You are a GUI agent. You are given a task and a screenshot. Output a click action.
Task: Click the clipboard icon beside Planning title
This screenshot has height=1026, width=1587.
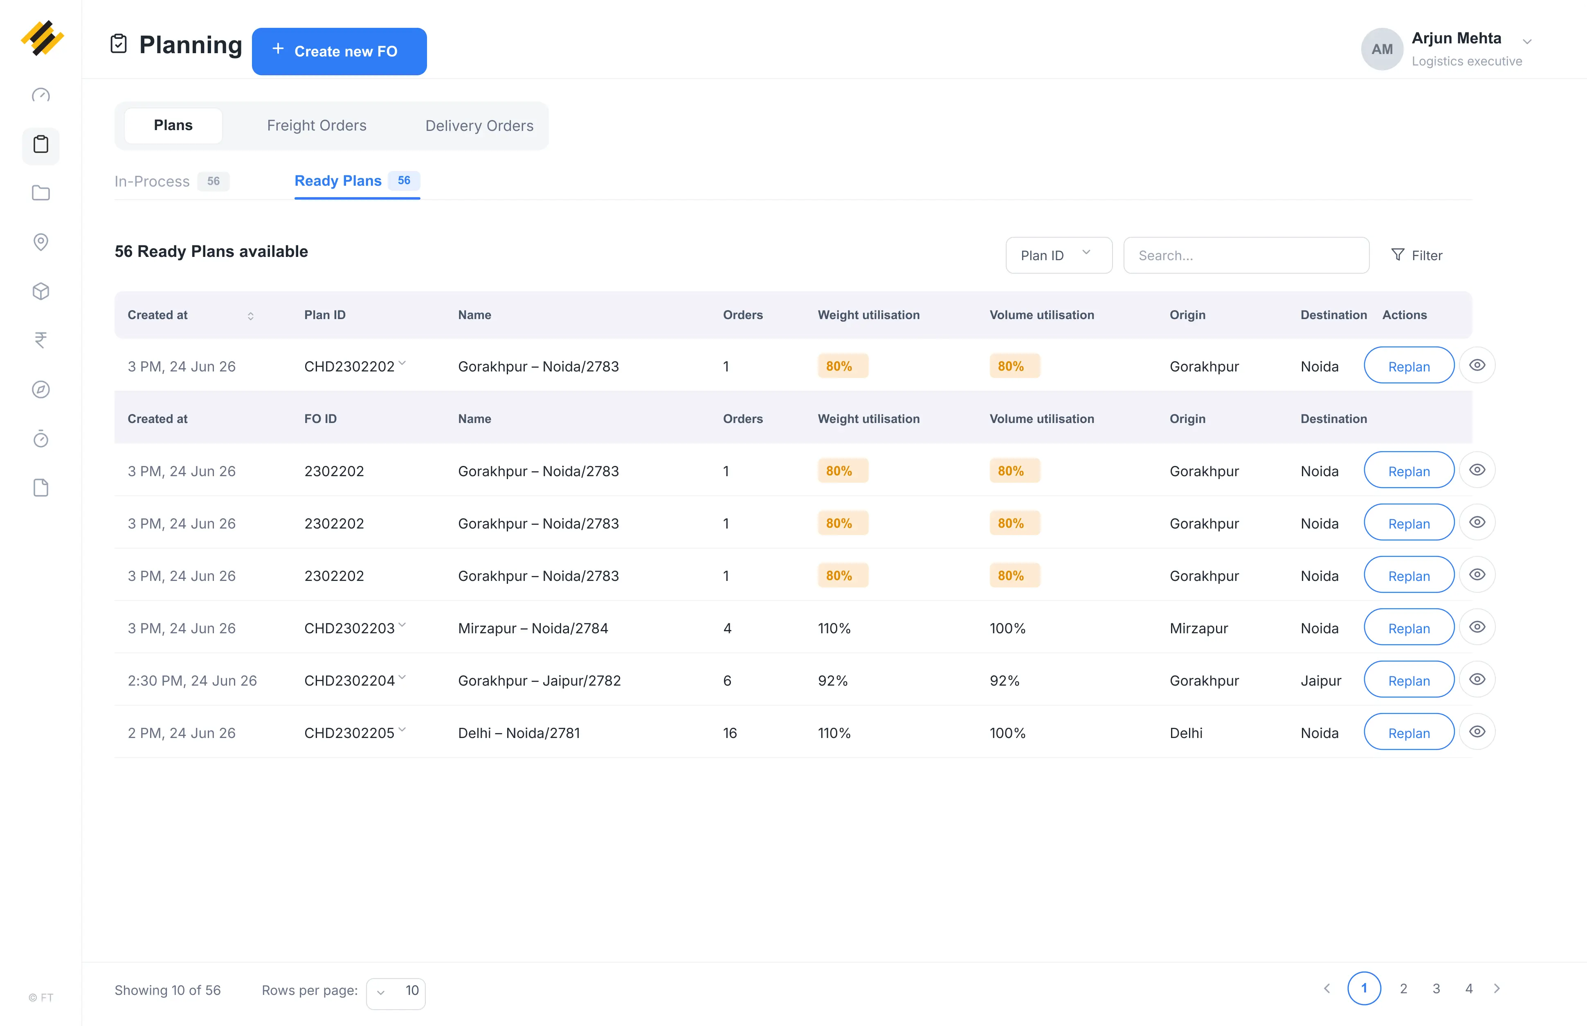point(119,44)
